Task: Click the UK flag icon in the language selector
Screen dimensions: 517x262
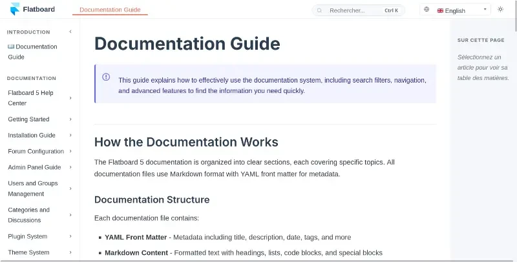Action: click(x=440, y=11)
